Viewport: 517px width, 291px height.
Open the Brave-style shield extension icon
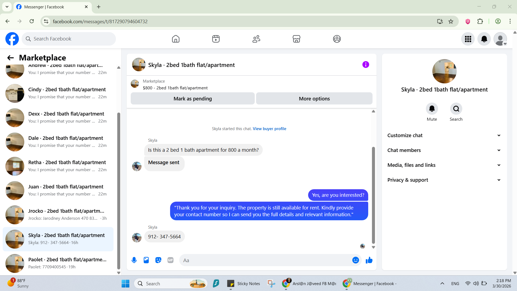[x=468, y=21]
